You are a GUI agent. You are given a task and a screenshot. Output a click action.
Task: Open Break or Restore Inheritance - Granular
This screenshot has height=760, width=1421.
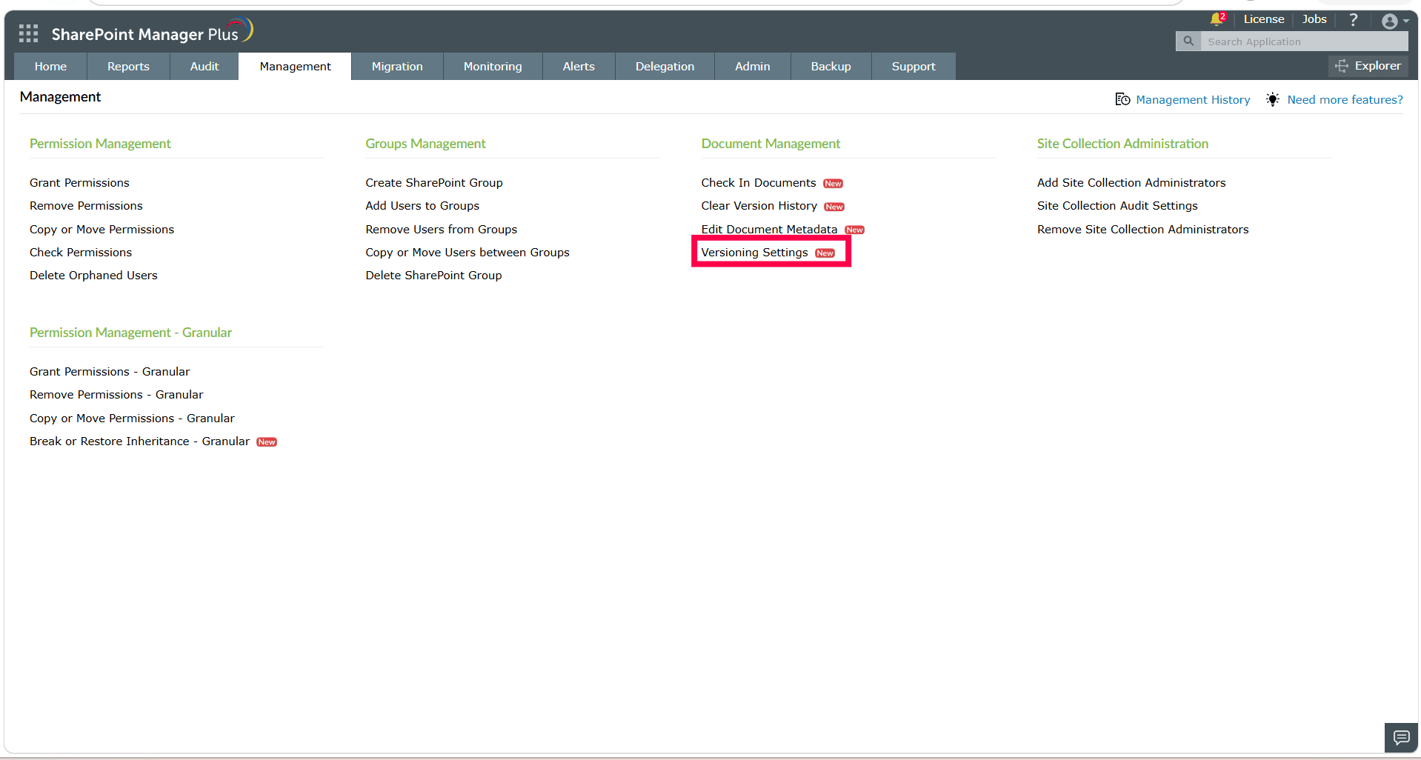pos(139,441)
